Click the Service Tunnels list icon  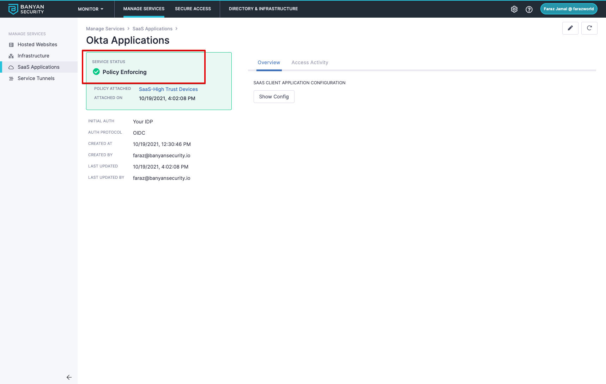[11, 79]
